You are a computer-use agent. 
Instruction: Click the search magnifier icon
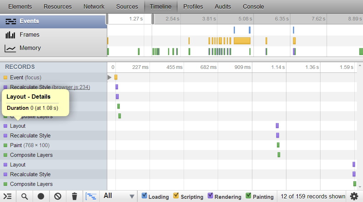pos(24,196)
